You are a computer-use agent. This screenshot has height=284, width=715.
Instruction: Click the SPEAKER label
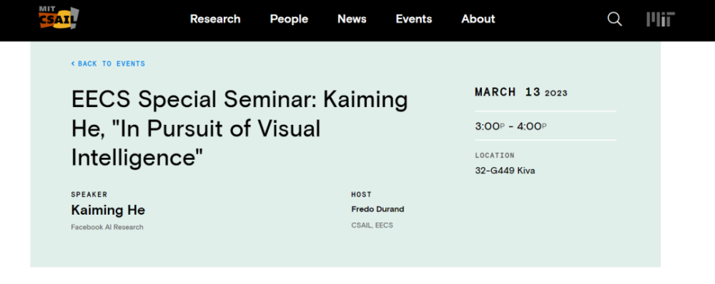[89, 194]
